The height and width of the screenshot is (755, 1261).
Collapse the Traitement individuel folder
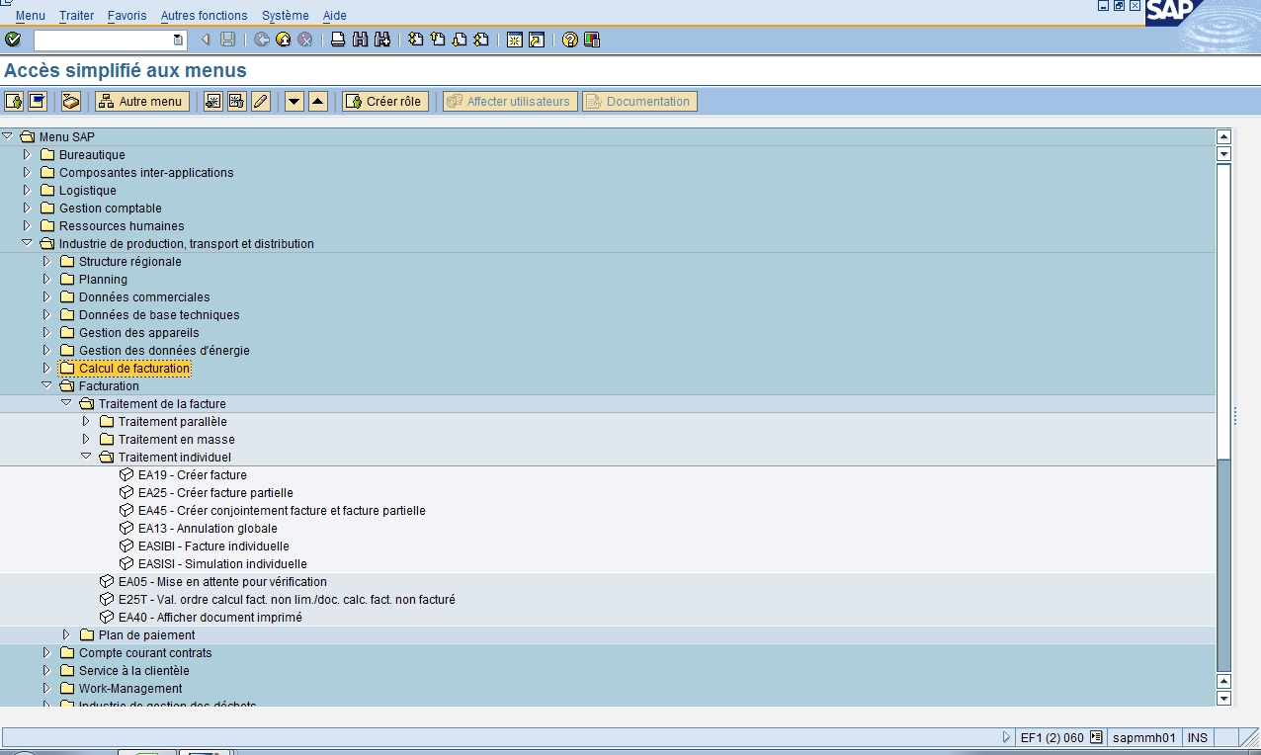click(86, 457)
